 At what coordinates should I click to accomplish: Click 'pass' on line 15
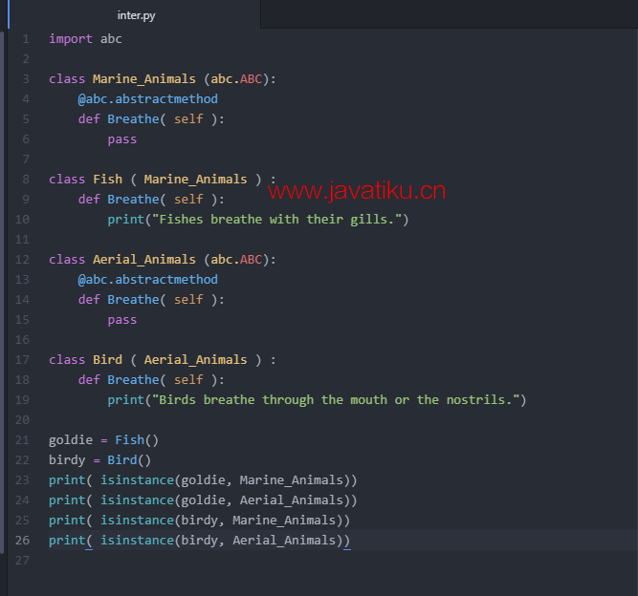click(122, 320)
